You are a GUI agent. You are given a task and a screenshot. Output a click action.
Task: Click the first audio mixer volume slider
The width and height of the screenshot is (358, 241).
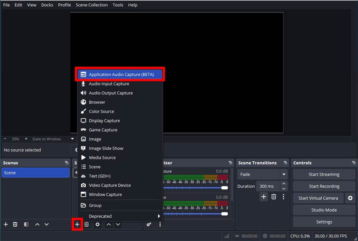tap(196, 188)
